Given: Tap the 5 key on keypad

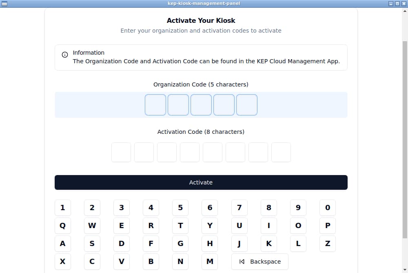Looking at the screenshot, I should pyautogui.click(x=180, y=208).
